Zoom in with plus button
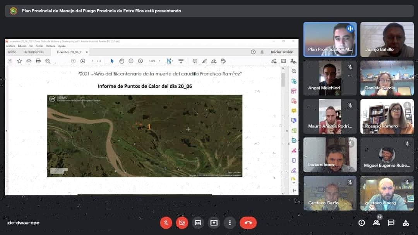Image resolution: width=418 pixels, height=235 pixels. click(140, 61)
